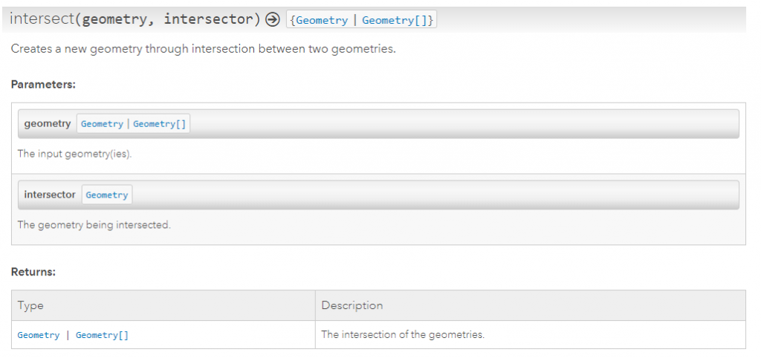
Task: Open Geometry[] link in header return type
Action: click(394, 20)
